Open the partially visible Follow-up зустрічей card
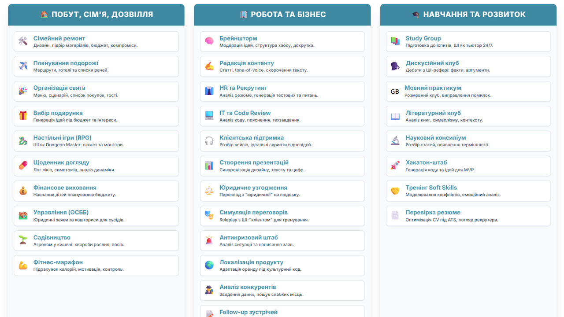Image resolution: width=564 pixels, height=317 pixels. tap(282, 312)
